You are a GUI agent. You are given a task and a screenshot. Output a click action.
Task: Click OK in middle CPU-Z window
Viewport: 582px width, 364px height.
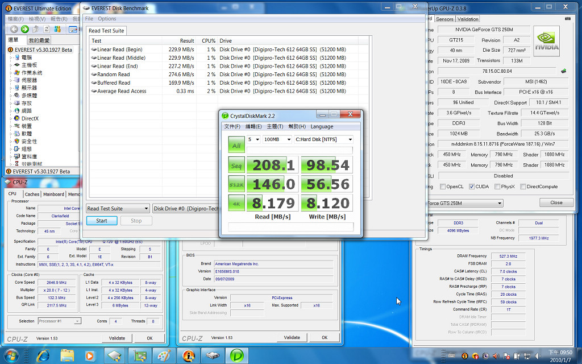pos(325,337)
